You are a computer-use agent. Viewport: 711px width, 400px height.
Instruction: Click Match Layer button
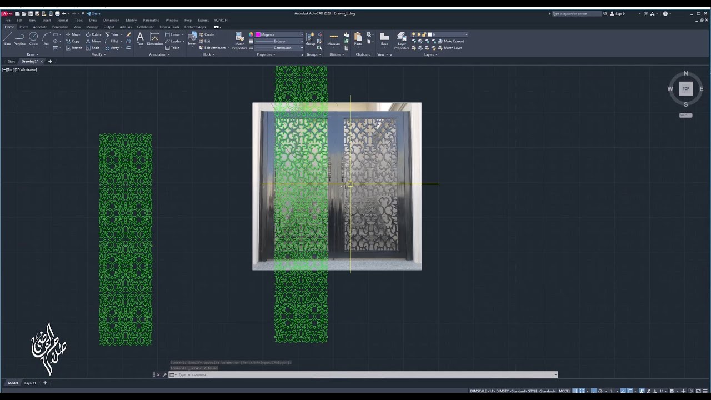click(450, 48)
